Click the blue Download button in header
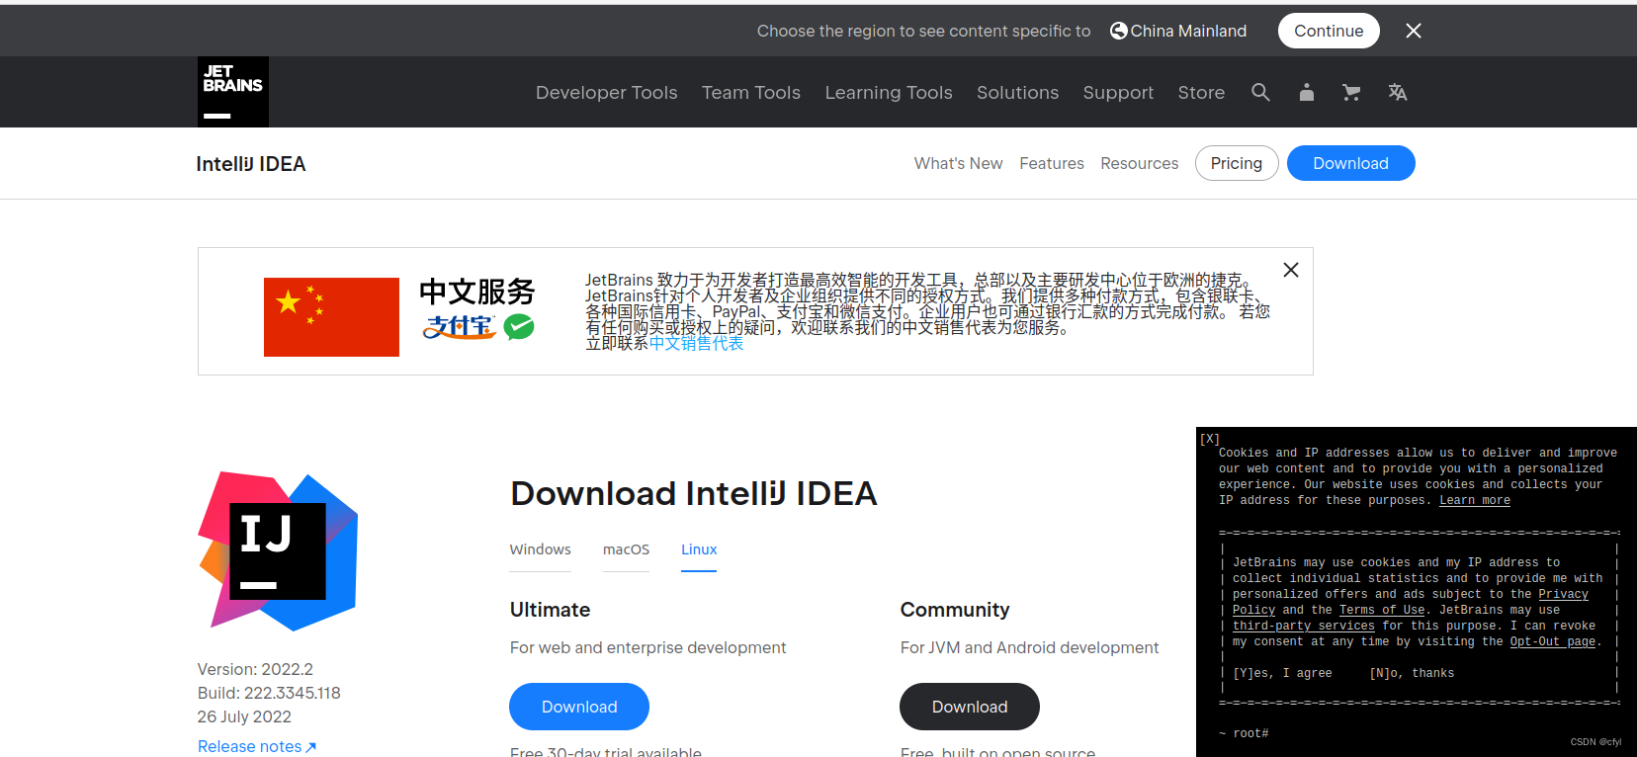1637x757 pixels. [x=1351, y=163]
